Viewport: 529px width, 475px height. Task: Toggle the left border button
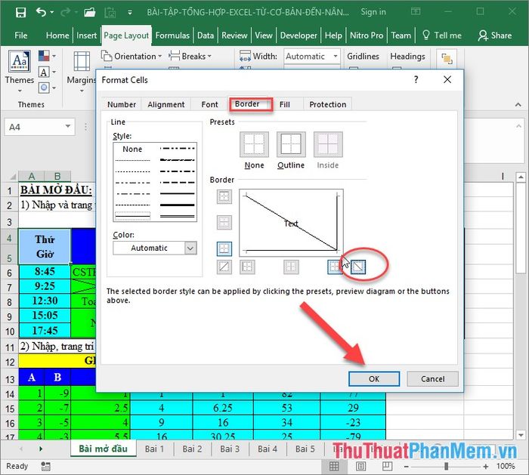click(247, 266)
